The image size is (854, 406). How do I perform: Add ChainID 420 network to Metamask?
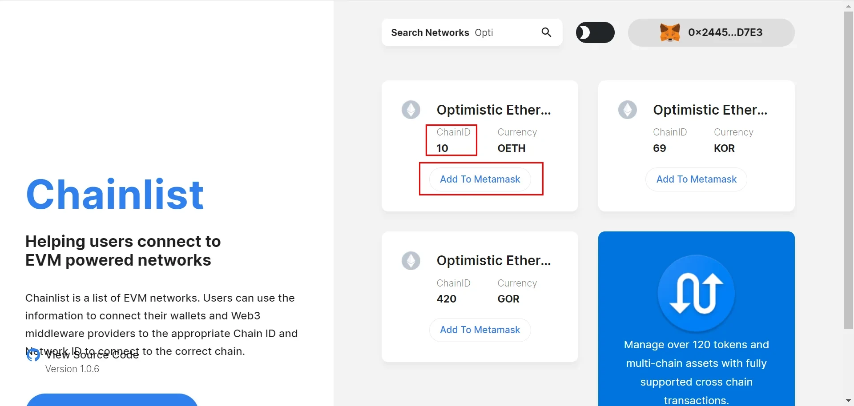(x=480, y=330)
